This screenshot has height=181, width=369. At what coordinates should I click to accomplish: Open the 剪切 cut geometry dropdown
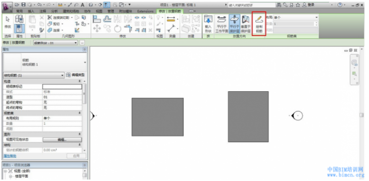point(63,24)
